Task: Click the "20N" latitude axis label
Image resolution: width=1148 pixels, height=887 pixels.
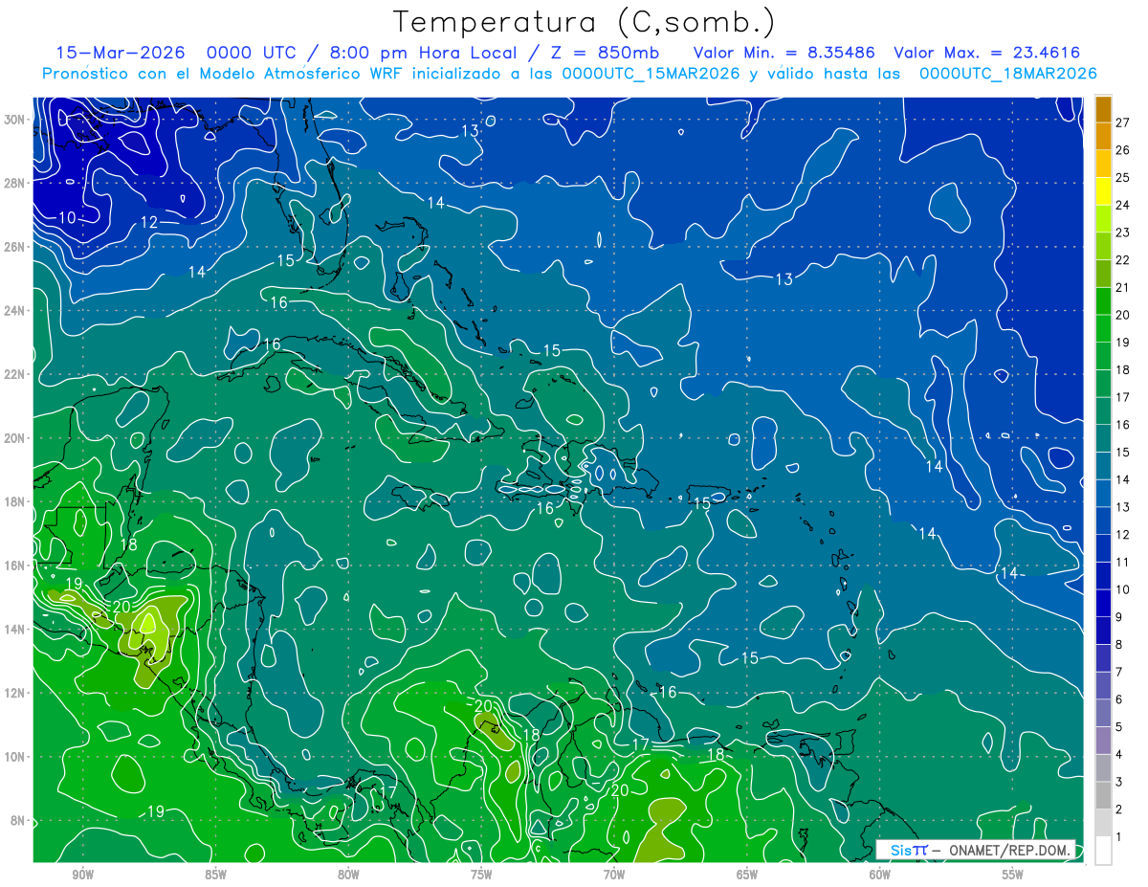Action: click(15, 437)
